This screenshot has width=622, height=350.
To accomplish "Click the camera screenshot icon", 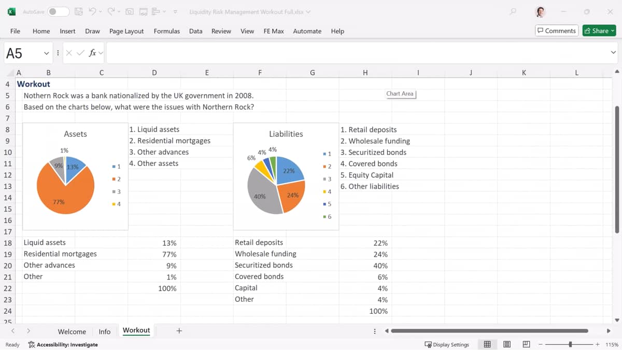I will [130, 11].
